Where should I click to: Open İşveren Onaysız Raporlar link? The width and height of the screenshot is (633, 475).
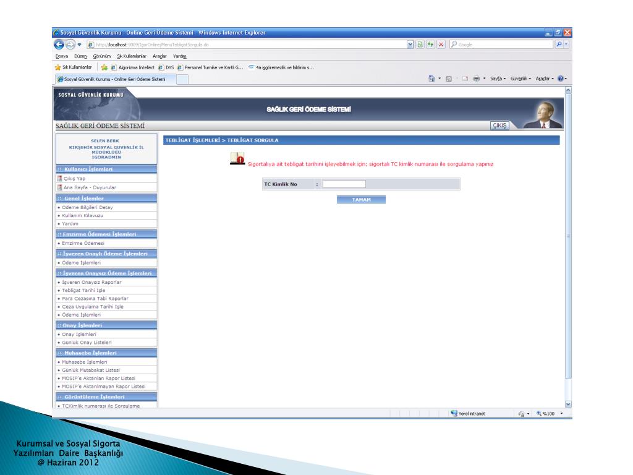click(x=91, y=282)
